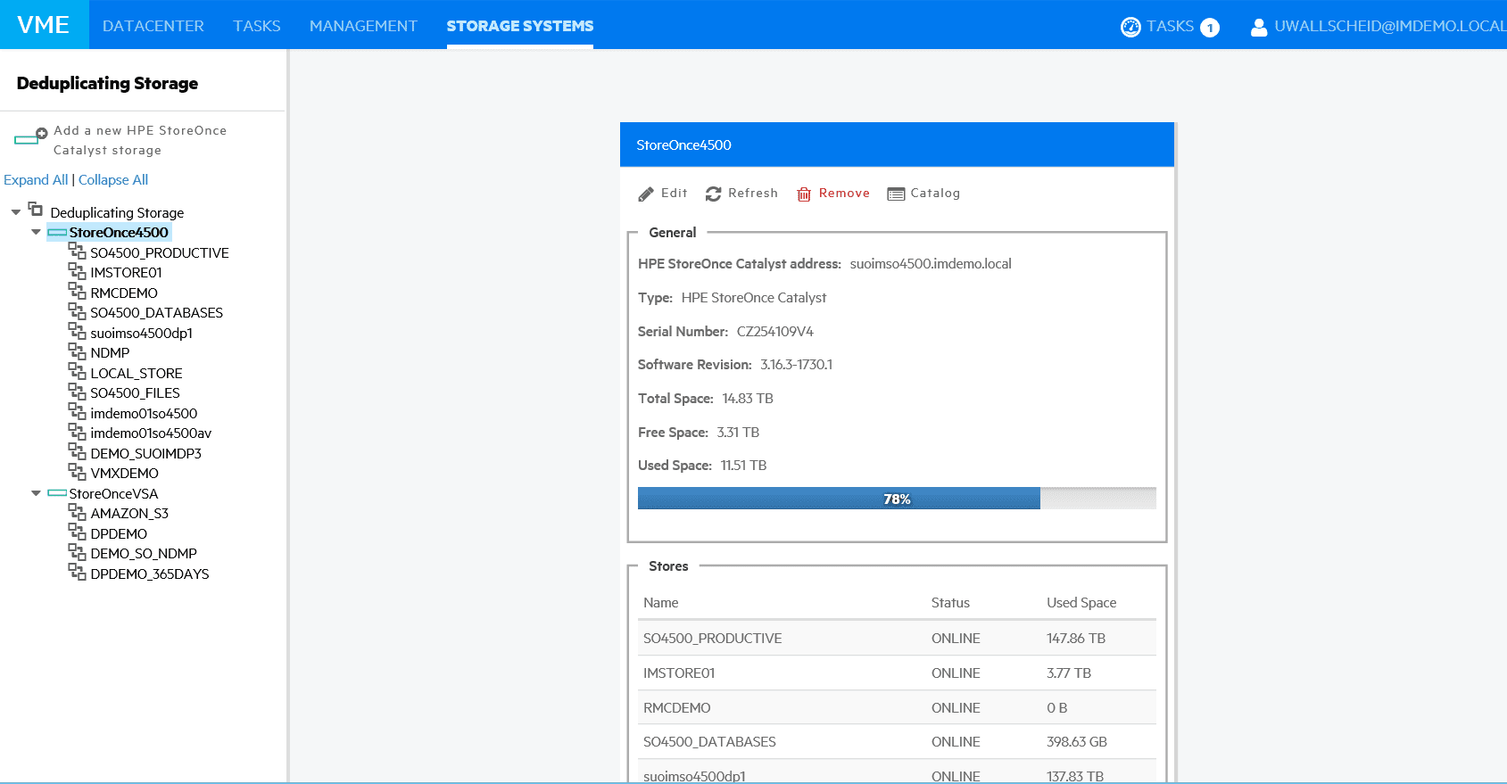Select DEMO_SUOIMDP3 in the tree
Screen dimensions: 1507x784
pos(146,453)
